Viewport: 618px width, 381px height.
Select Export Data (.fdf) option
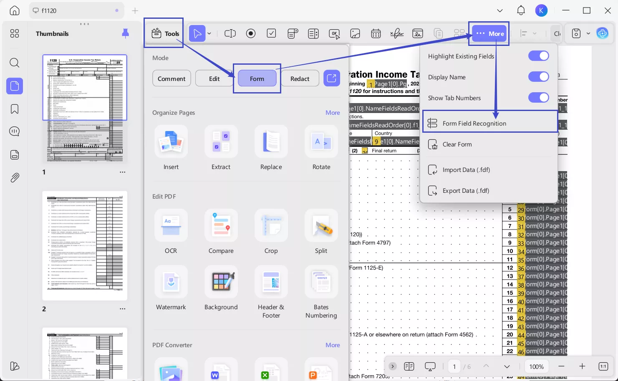[x=466, y=191]
